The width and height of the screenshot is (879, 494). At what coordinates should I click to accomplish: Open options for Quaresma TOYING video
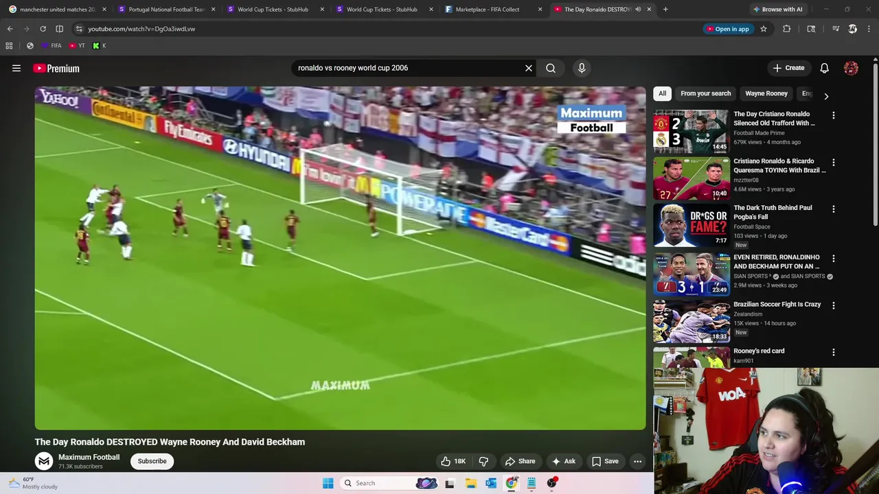click(x=833, y=162)
